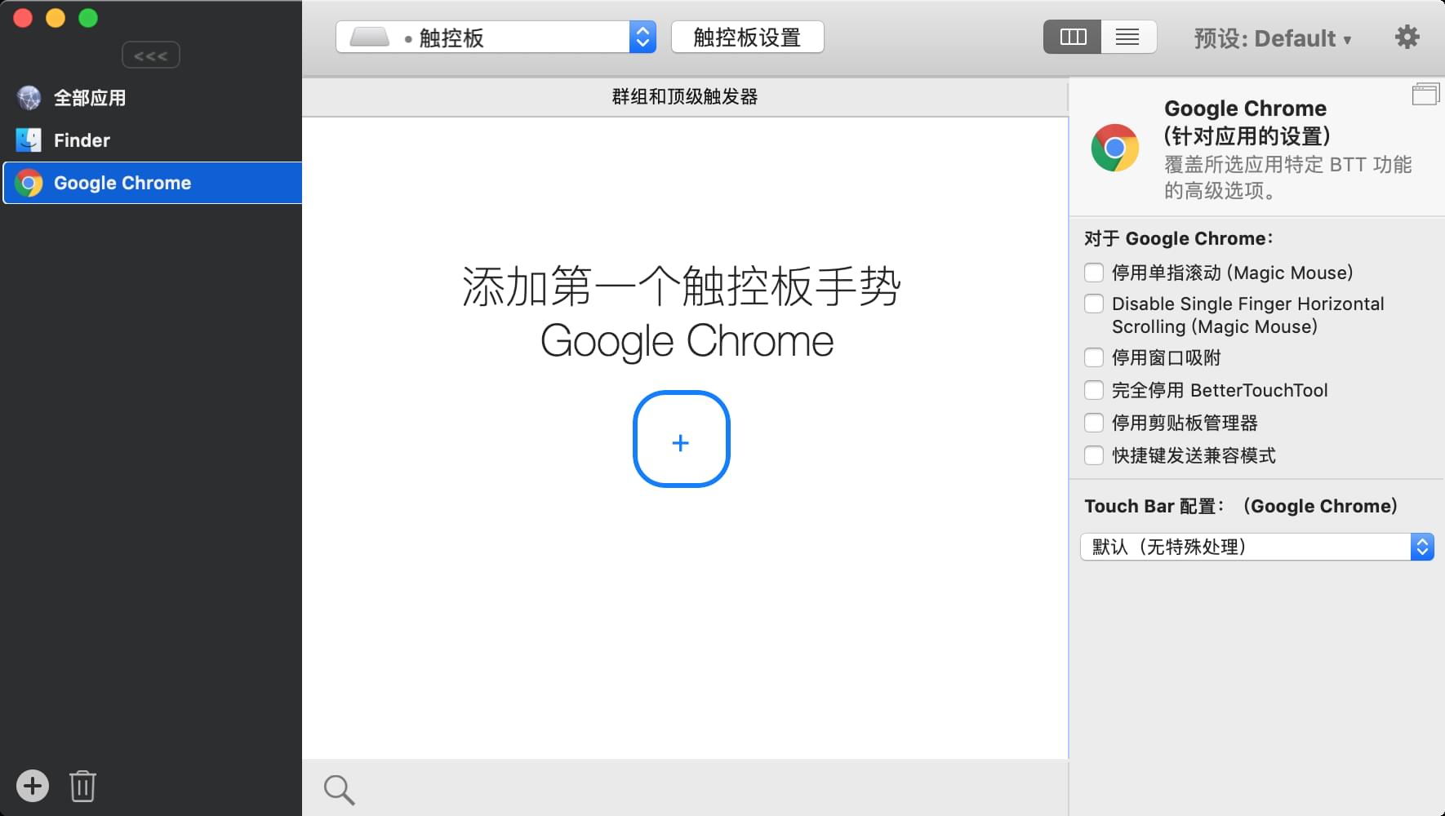Click the trash delete app icon

[x=82, y=786]
